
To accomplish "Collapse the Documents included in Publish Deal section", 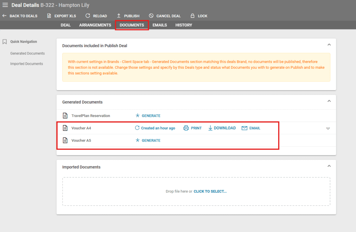I will (x=329, y=45).
